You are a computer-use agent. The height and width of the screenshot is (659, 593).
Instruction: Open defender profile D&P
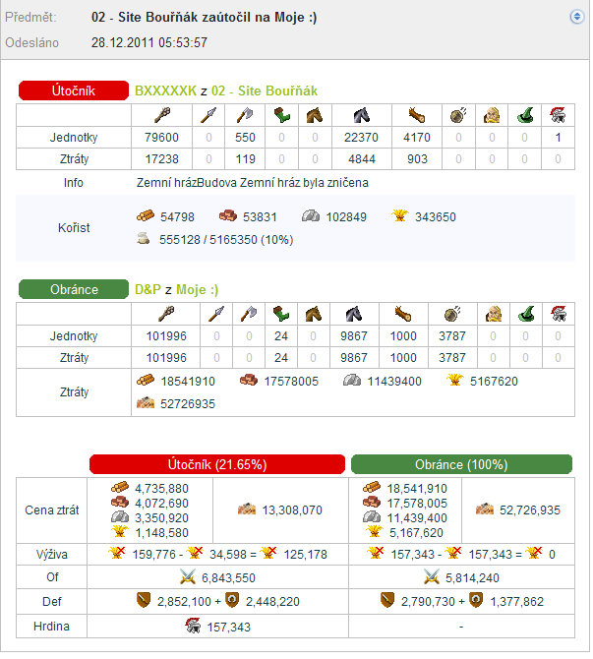148,289
